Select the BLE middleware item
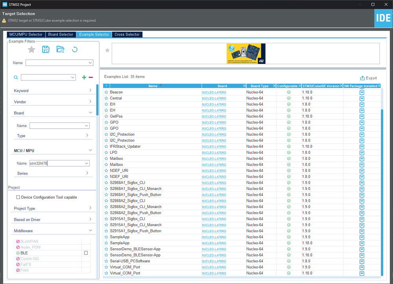This screenshot has height=284, width=393. [x=24, y=253]
